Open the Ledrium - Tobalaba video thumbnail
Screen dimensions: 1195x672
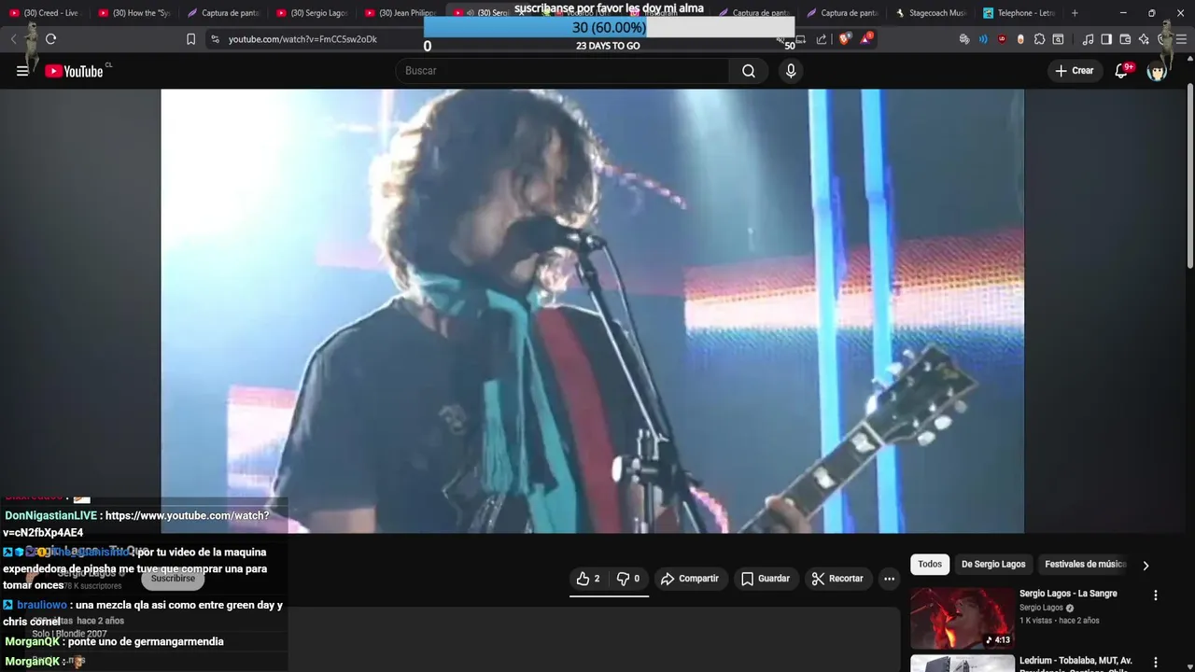click(962, 664)
